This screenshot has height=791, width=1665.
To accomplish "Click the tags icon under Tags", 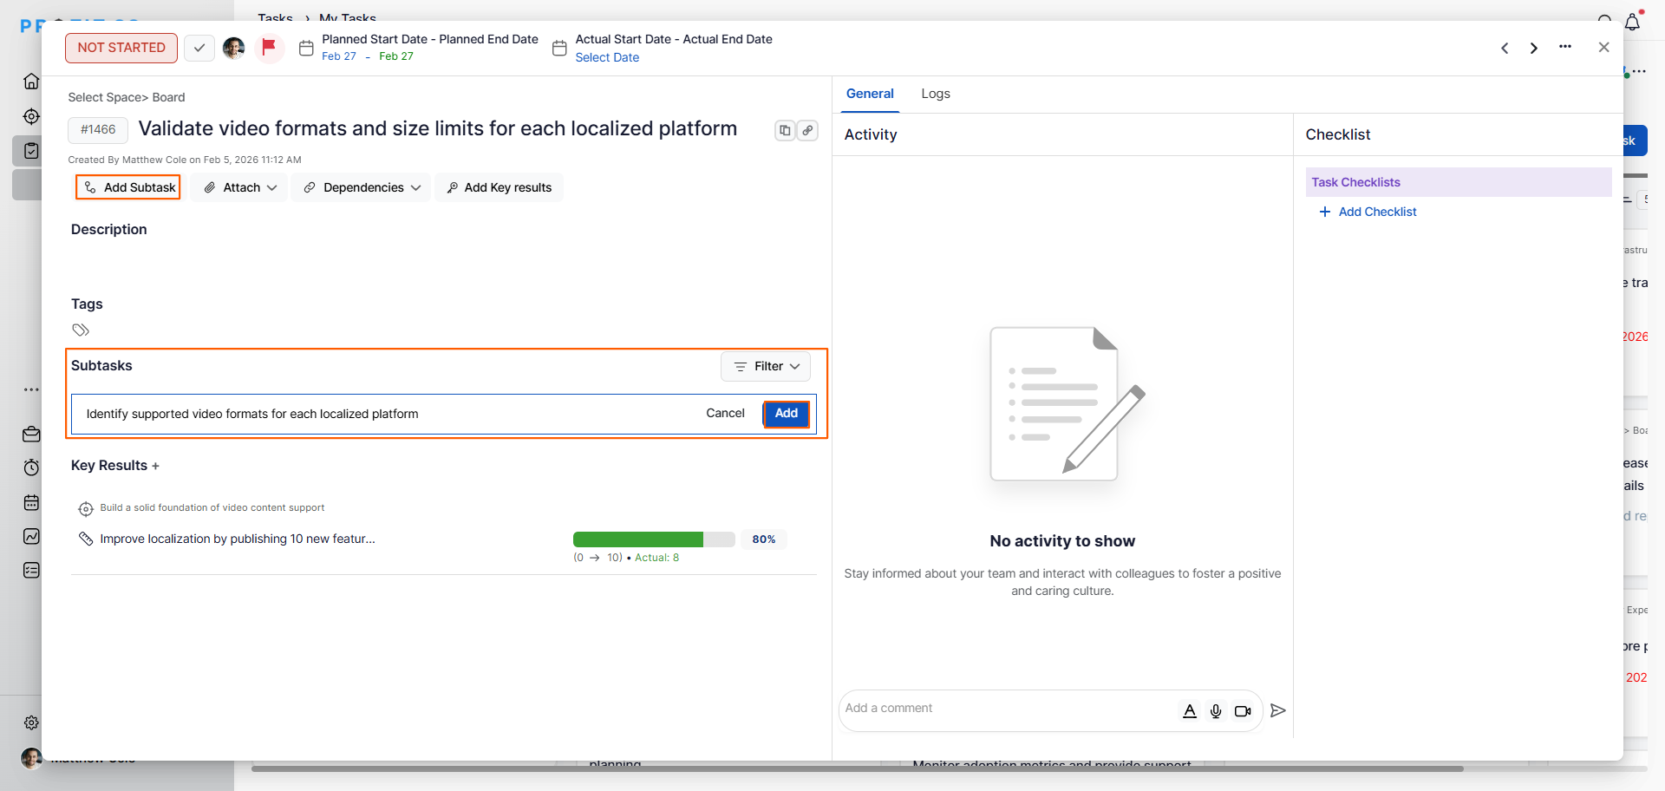I will [81, 330].
